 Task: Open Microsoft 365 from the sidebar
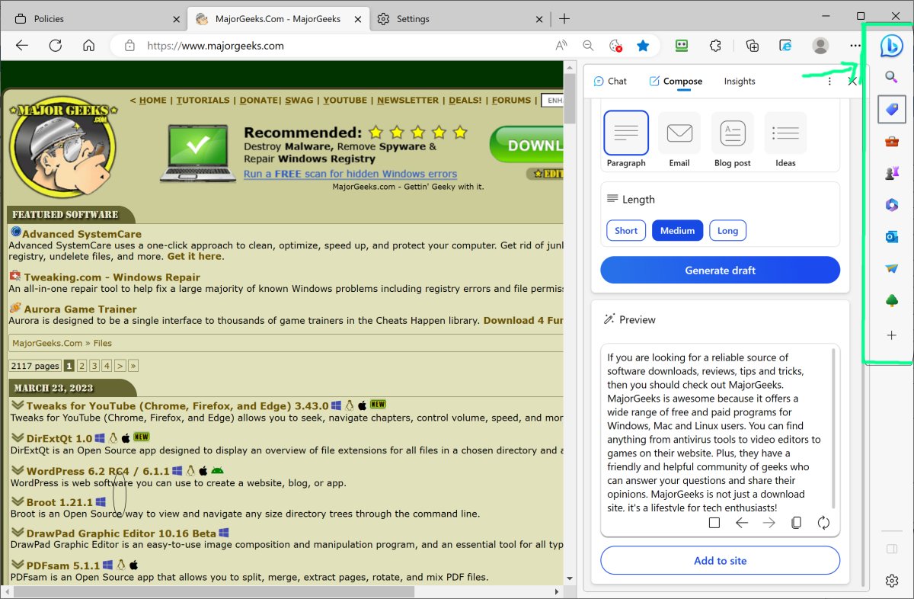(x=891, y=204)
